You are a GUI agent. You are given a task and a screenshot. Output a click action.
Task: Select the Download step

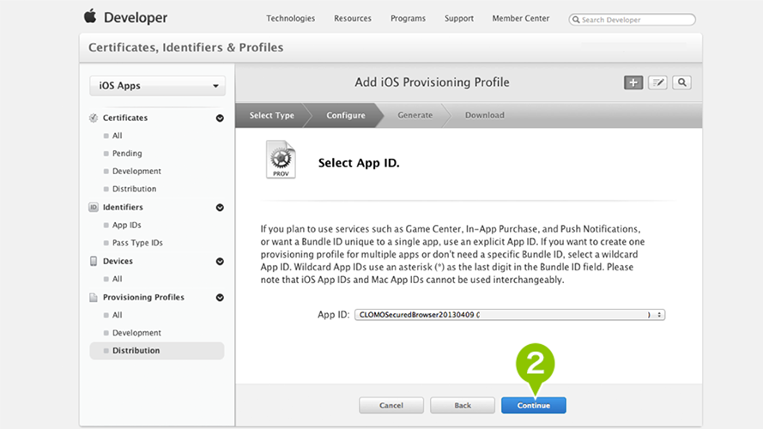[485, 115]
